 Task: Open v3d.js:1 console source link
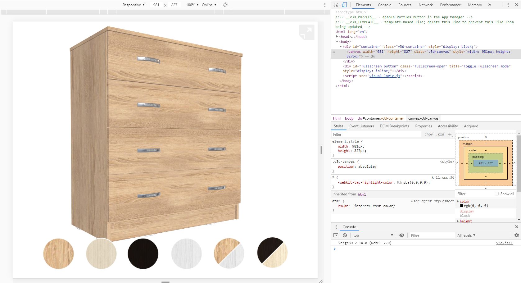504,243
